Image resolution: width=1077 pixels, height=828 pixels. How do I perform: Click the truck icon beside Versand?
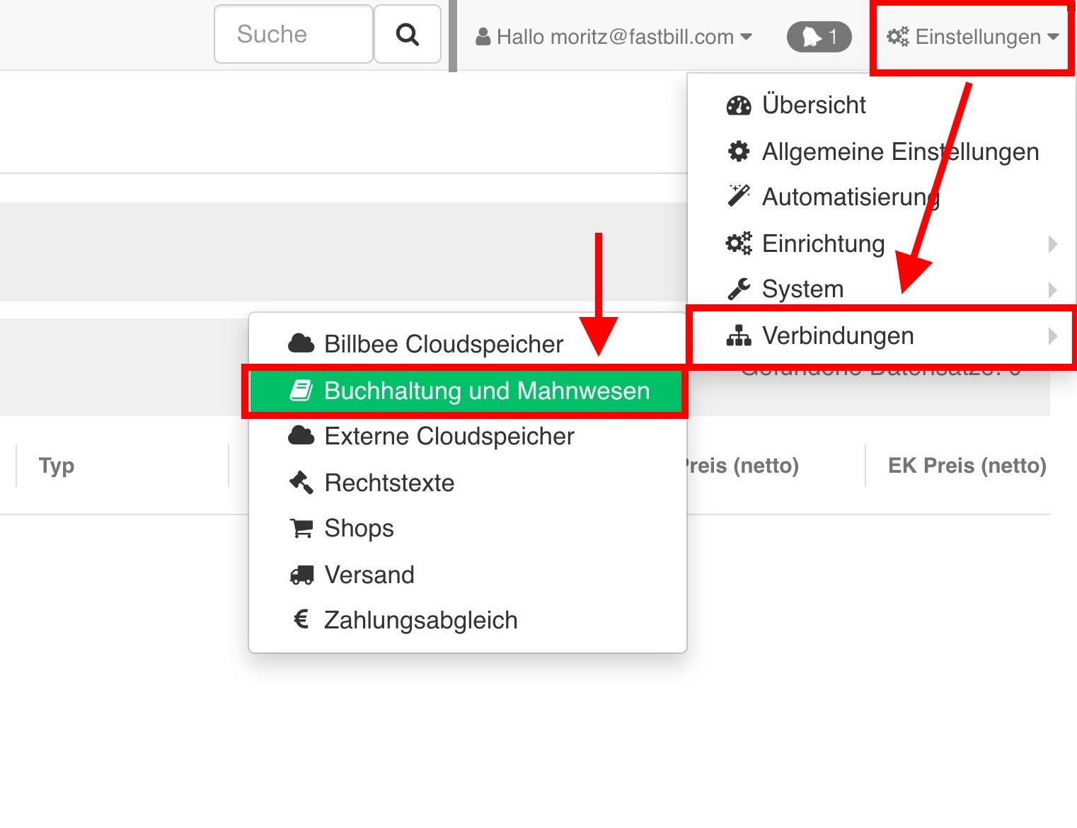[x=301, y=575]
